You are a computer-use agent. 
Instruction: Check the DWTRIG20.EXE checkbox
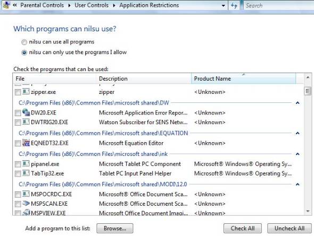(x=18, y=123)
